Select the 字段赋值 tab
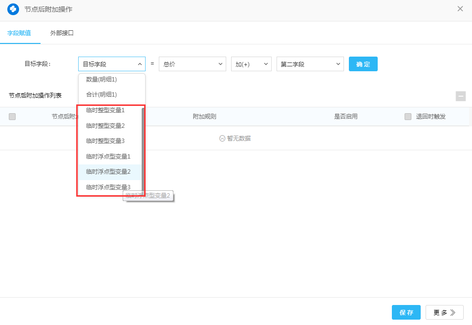Image resolution: width=472 pixels, height=325 pixels. click(x=19, y=33)
